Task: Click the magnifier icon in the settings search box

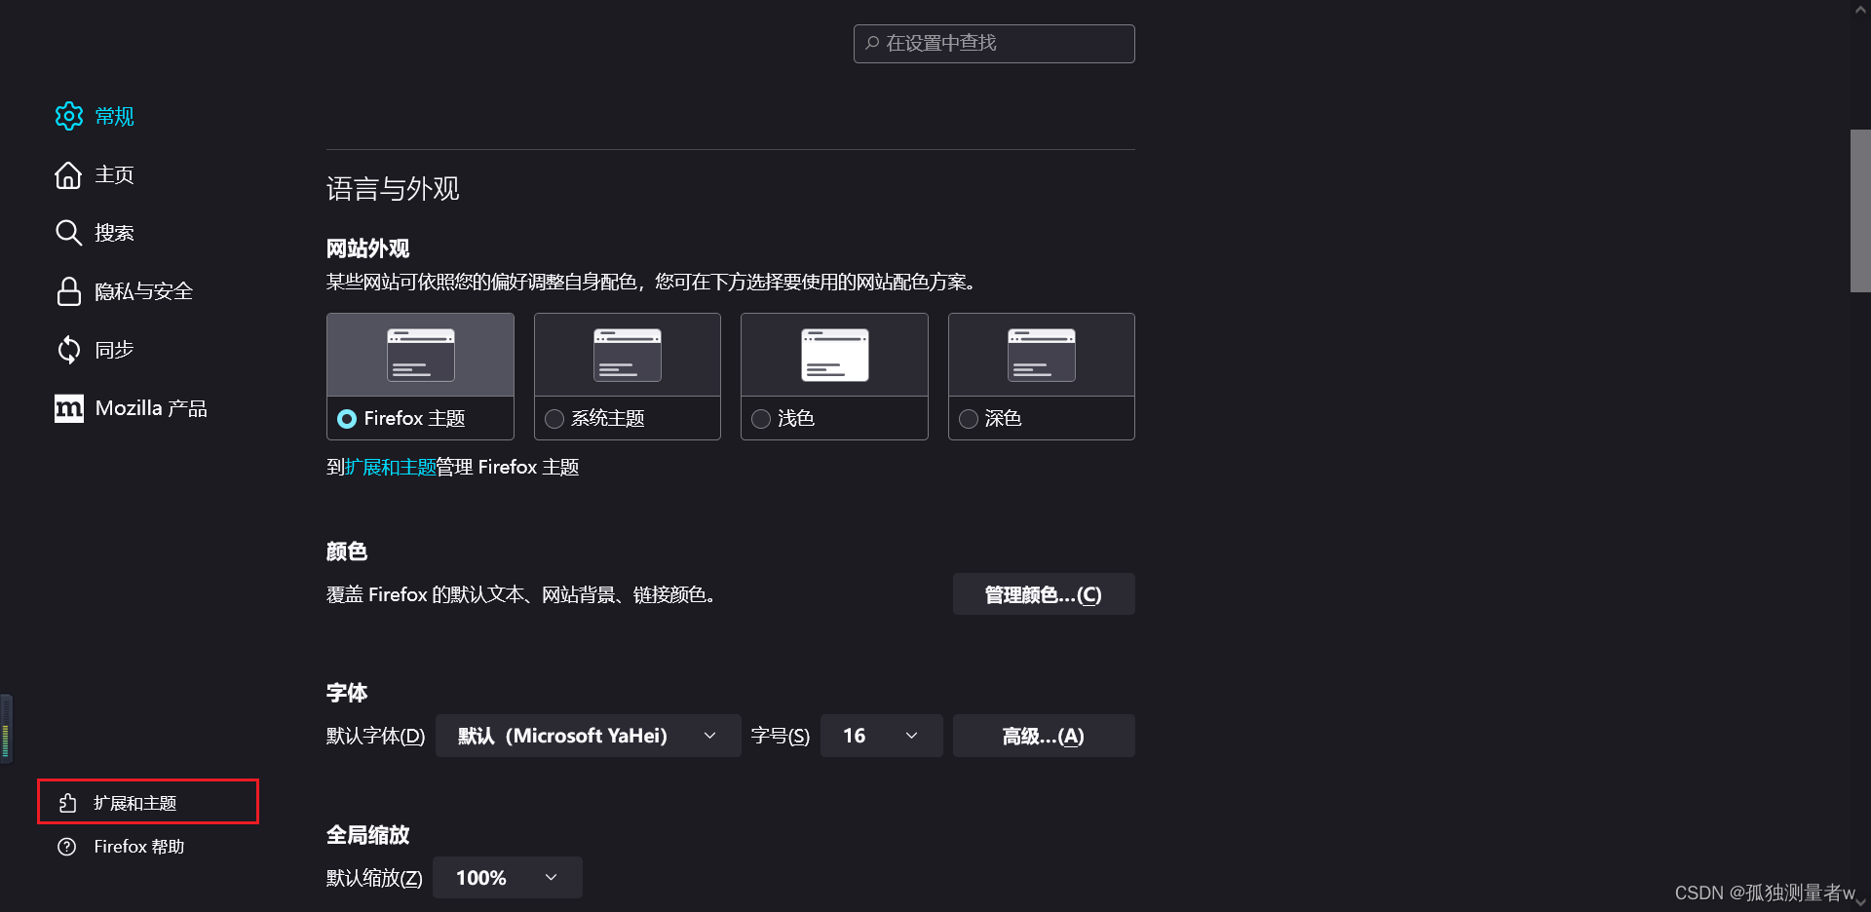Action: point(872,43)
